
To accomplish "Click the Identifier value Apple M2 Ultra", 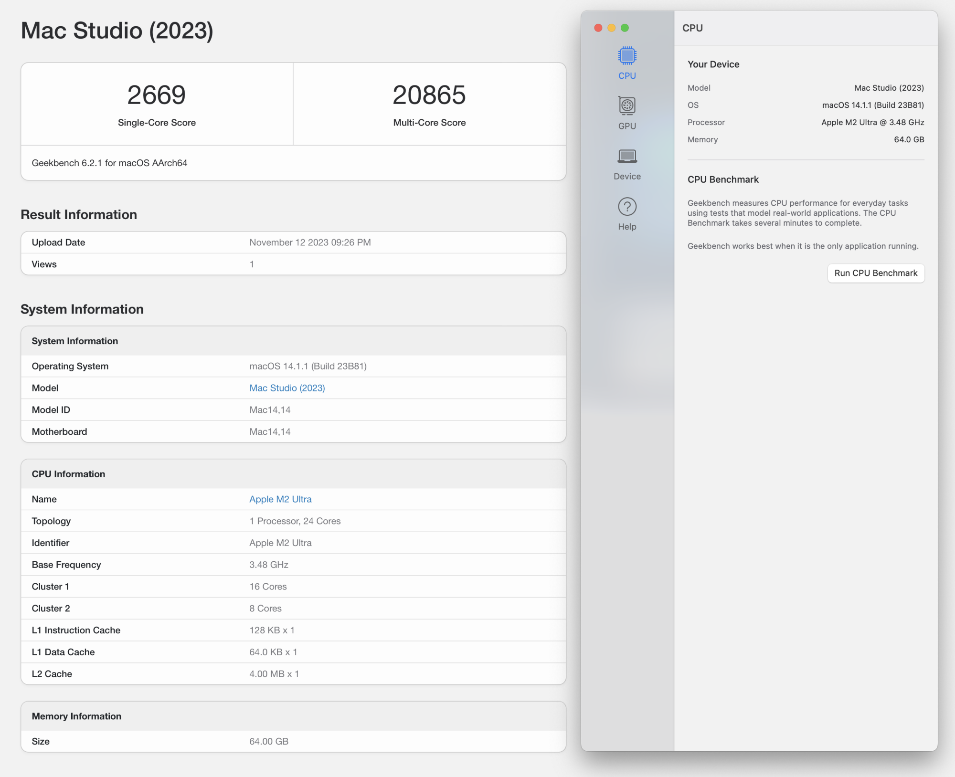I will click(x=280, y=543).
